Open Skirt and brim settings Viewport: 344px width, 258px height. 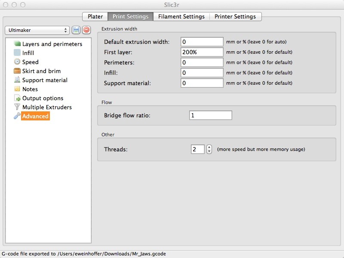41,71
